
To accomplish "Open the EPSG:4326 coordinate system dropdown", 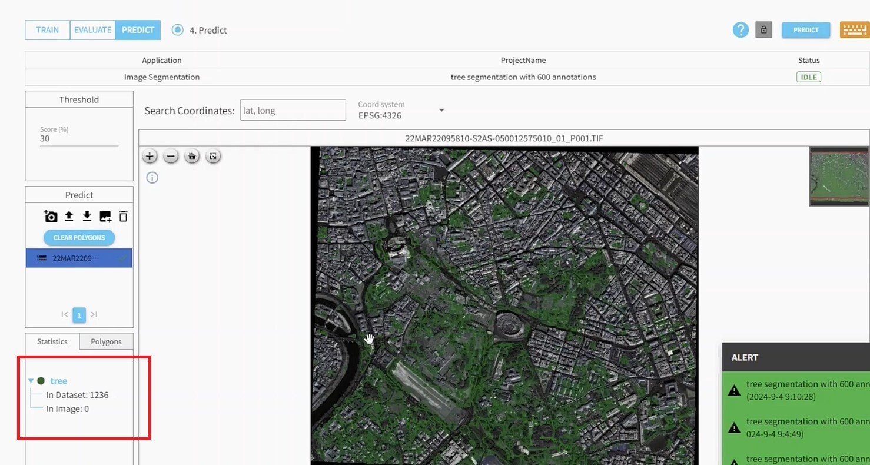I will point(441,109).
